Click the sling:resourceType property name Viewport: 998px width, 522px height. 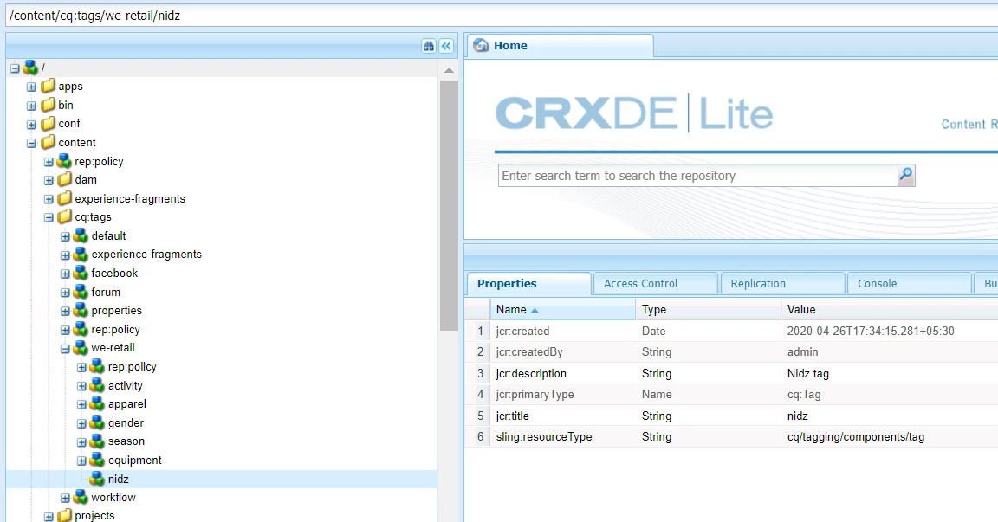tap(543, 437)
